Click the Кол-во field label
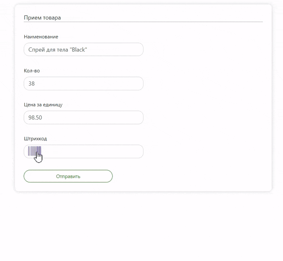 pos(32,71)
